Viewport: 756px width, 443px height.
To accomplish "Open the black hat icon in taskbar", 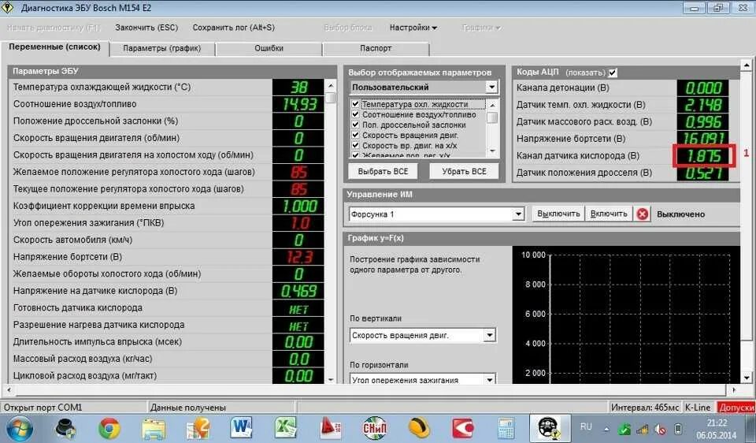I will pyautogui.click(x=65, y=429).
